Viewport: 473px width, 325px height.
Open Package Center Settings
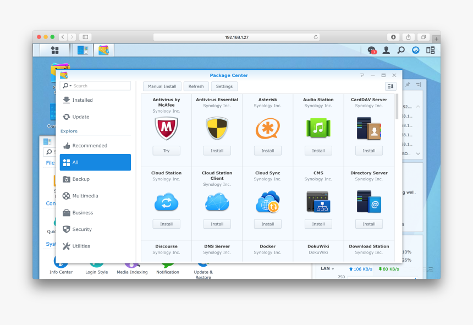pos(224,86)
